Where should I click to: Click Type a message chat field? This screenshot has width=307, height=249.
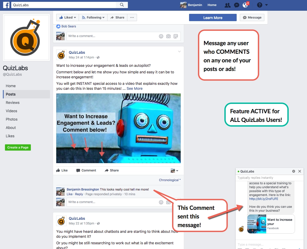269,245
